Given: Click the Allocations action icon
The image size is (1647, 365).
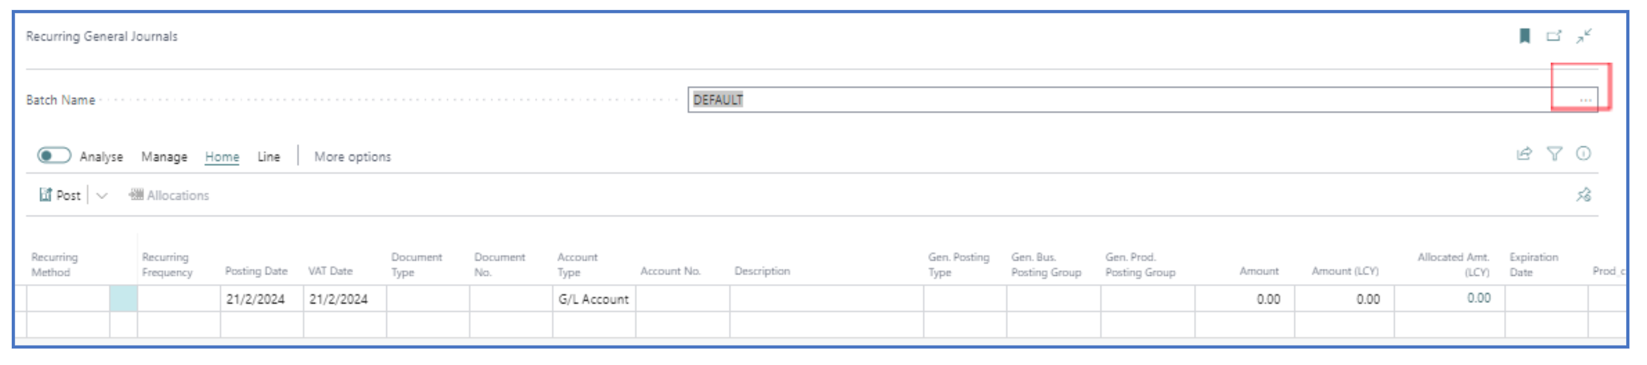Looking at the screenshot, I should (136, 195).
